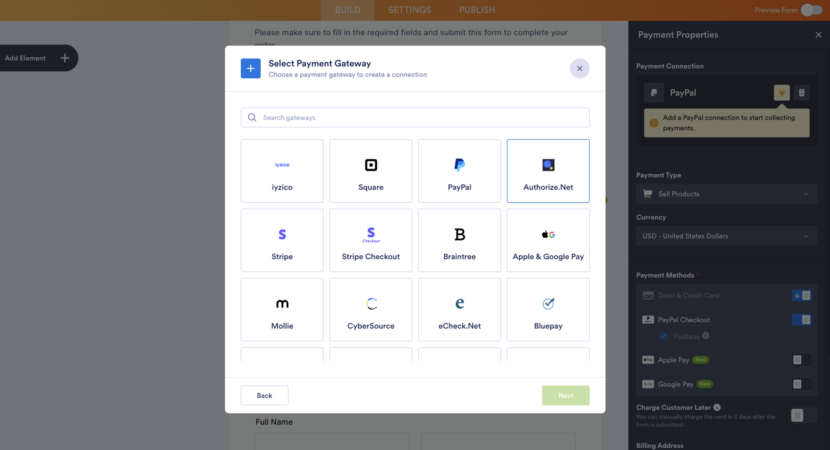Click the second Full Name input box
The width and height of the screenshot is (830, 450).
tap(498, 441)
